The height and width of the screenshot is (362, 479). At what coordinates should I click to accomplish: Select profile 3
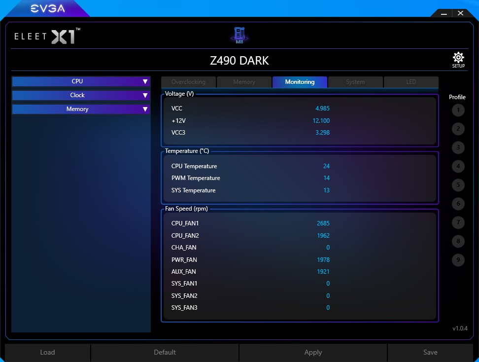pyautogui.click(x=458, y=147)
